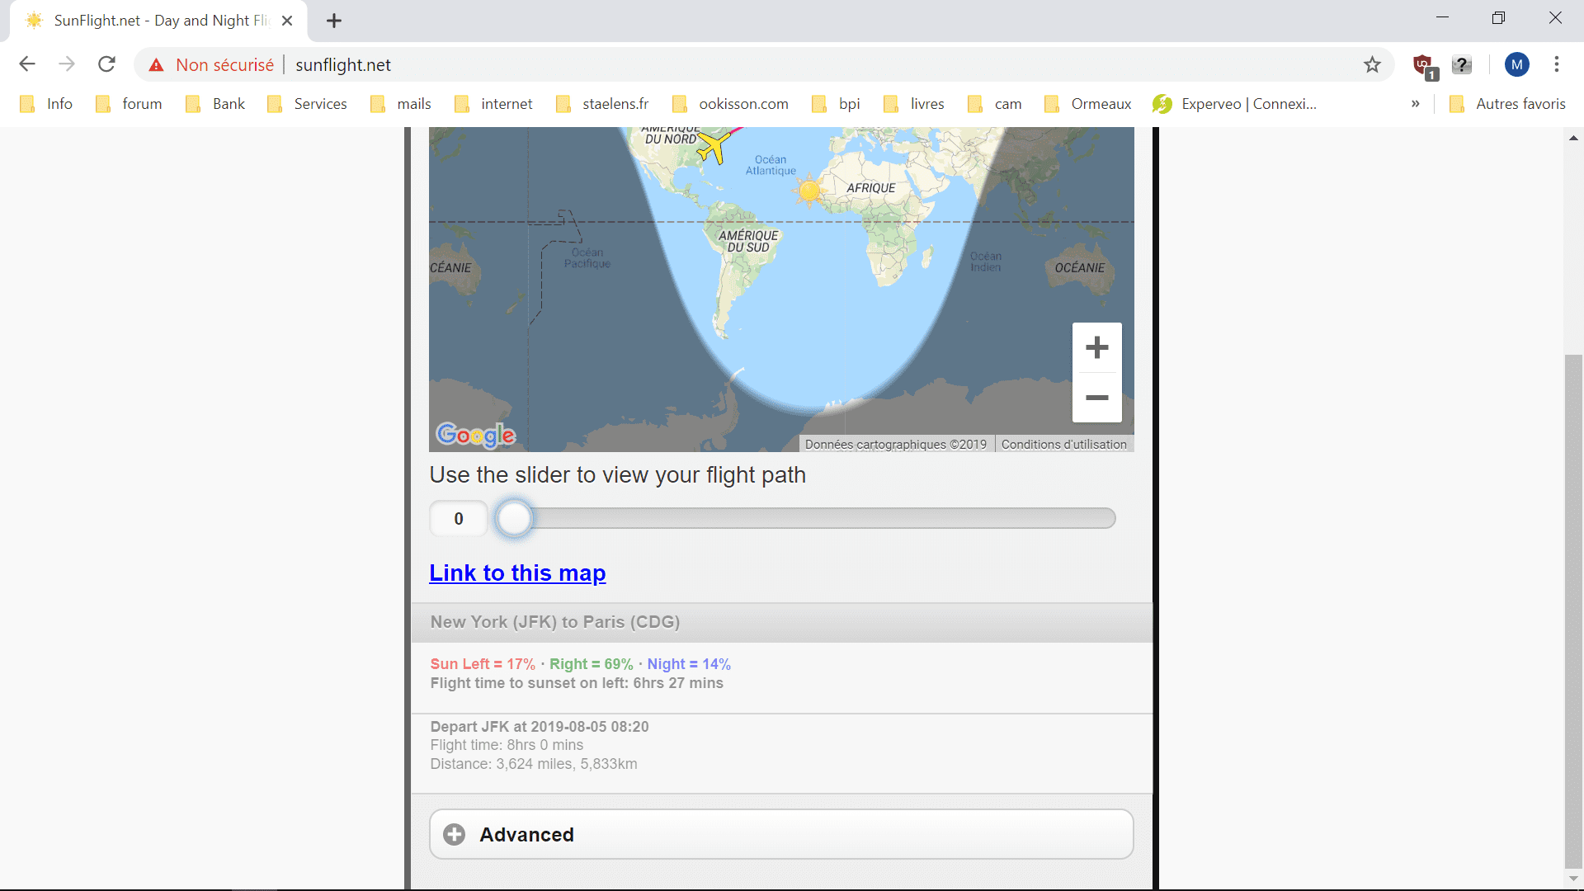Open a new browser tab
Screen dimensions: 1584x891
pos(333,21)
